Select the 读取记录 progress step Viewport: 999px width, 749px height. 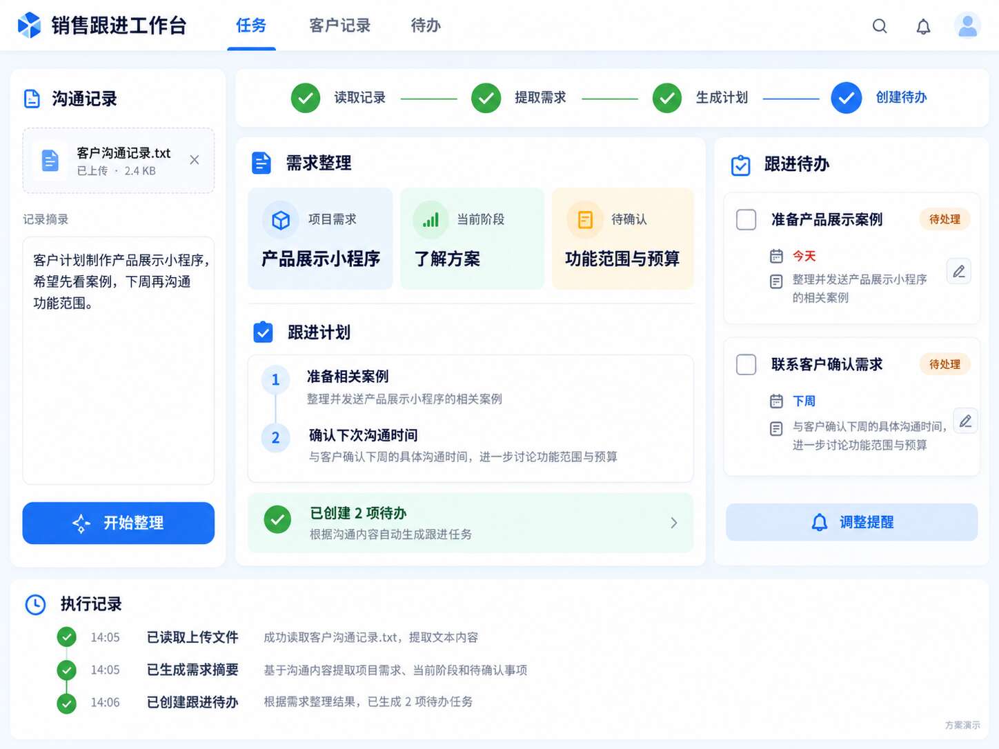click(338, 98)
